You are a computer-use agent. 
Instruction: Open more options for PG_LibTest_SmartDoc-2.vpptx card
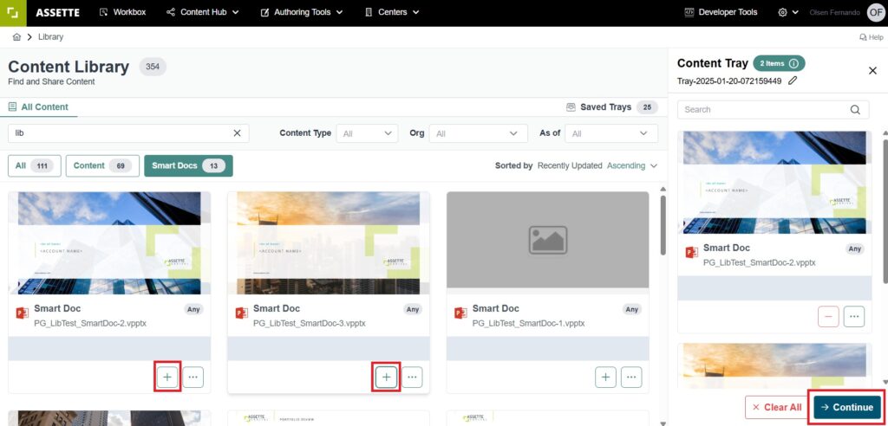tap(193, 377)
